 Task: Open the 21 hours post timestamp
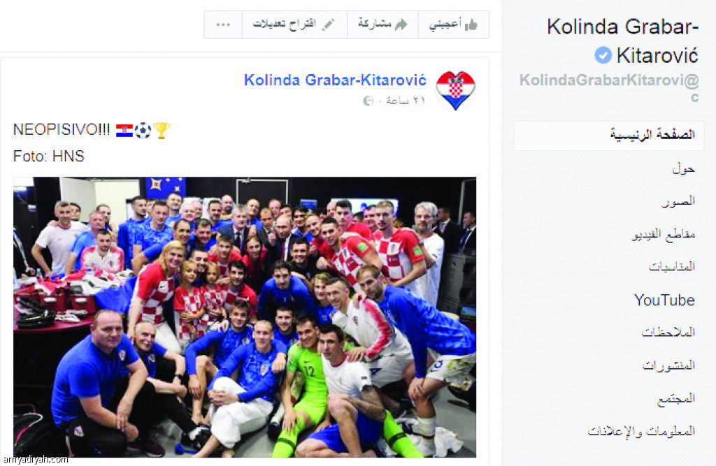click(406, 101)
